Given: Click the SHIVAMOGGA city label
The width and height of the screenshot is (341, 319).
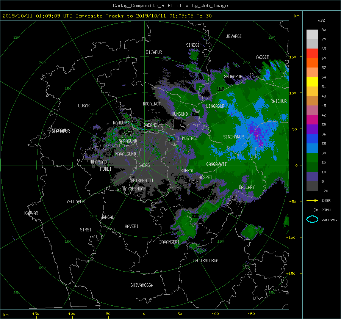Looking at the screenshot, I should click(x=142, y=285).
